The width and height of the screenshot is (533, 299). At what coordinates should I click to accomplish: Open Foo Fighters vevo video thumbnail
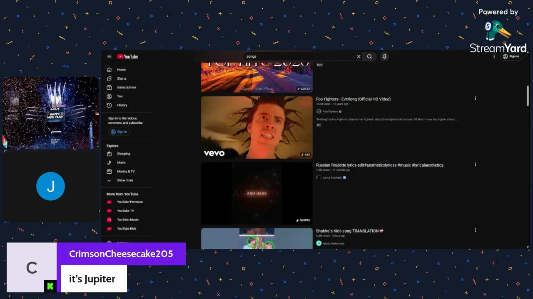[x=257, y=127]
